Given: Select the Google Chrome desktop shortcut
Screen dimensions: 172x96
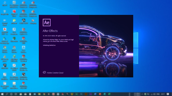Looking at the screenshot, I should (5, 49).
